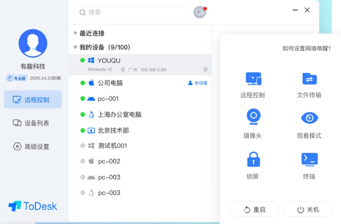Start File Transfer (文件传输) icon
The image size is (341, 224).
pyautogui.click(x=309, y=78)
